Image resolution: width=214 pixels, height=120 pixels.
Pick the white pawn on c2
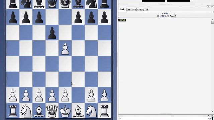(39, 95)
